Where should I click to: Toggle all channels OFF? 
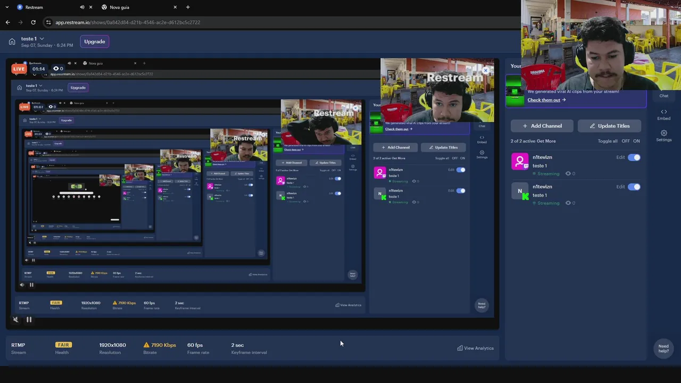click(x=626, y=141)
